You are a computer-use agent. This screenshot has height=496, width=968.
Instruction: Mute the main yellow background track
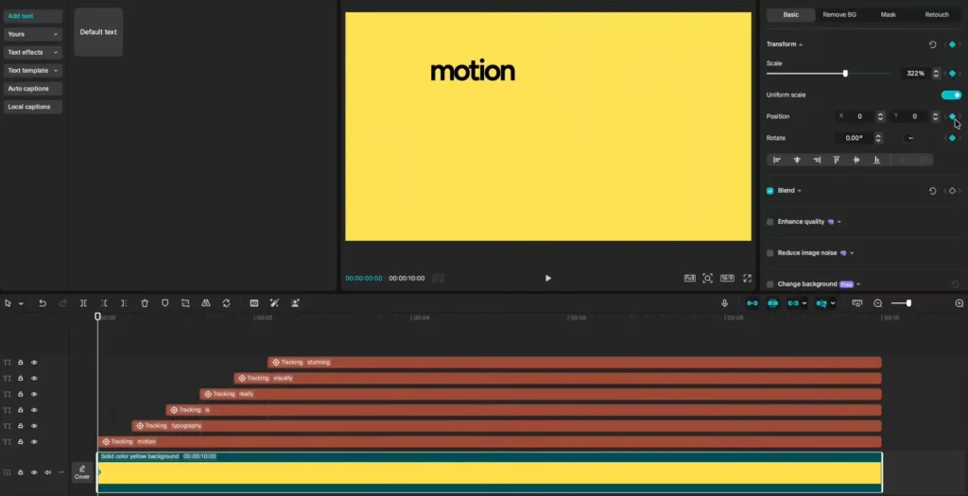coord(47,472)
